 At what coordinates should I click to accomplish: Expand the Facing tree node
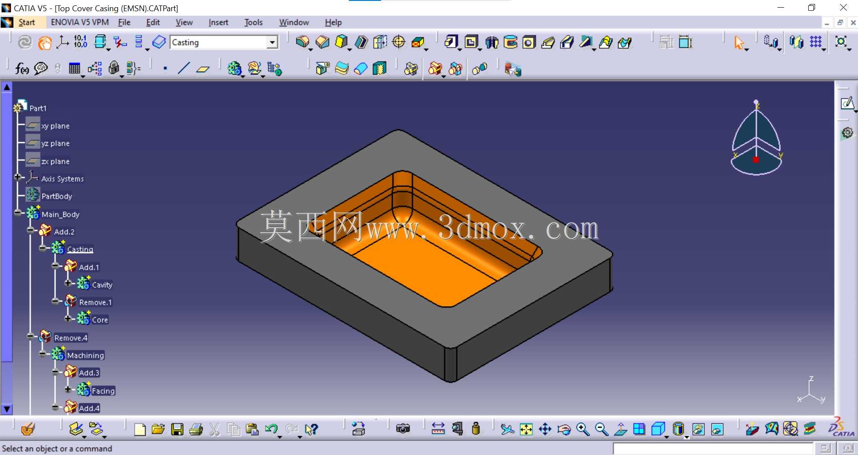[x=68, y=390]
